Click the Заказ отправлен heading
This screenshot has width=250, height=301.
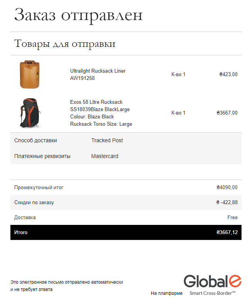[78, 15]
